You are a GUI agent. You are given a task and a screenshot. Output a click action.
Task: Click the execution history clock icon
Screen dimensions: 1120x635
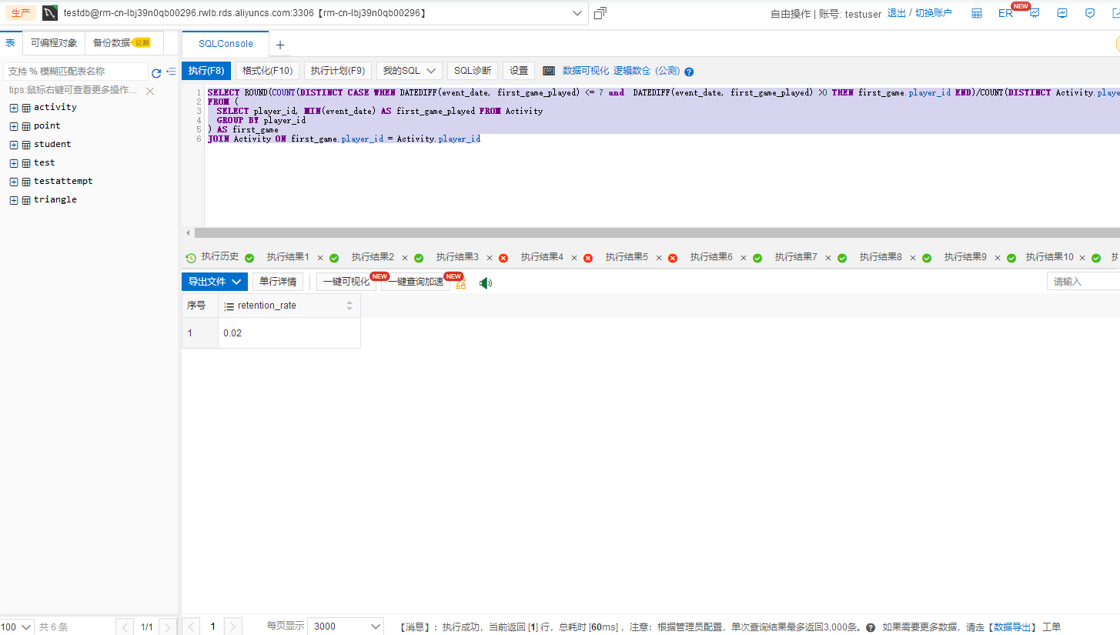191,258
